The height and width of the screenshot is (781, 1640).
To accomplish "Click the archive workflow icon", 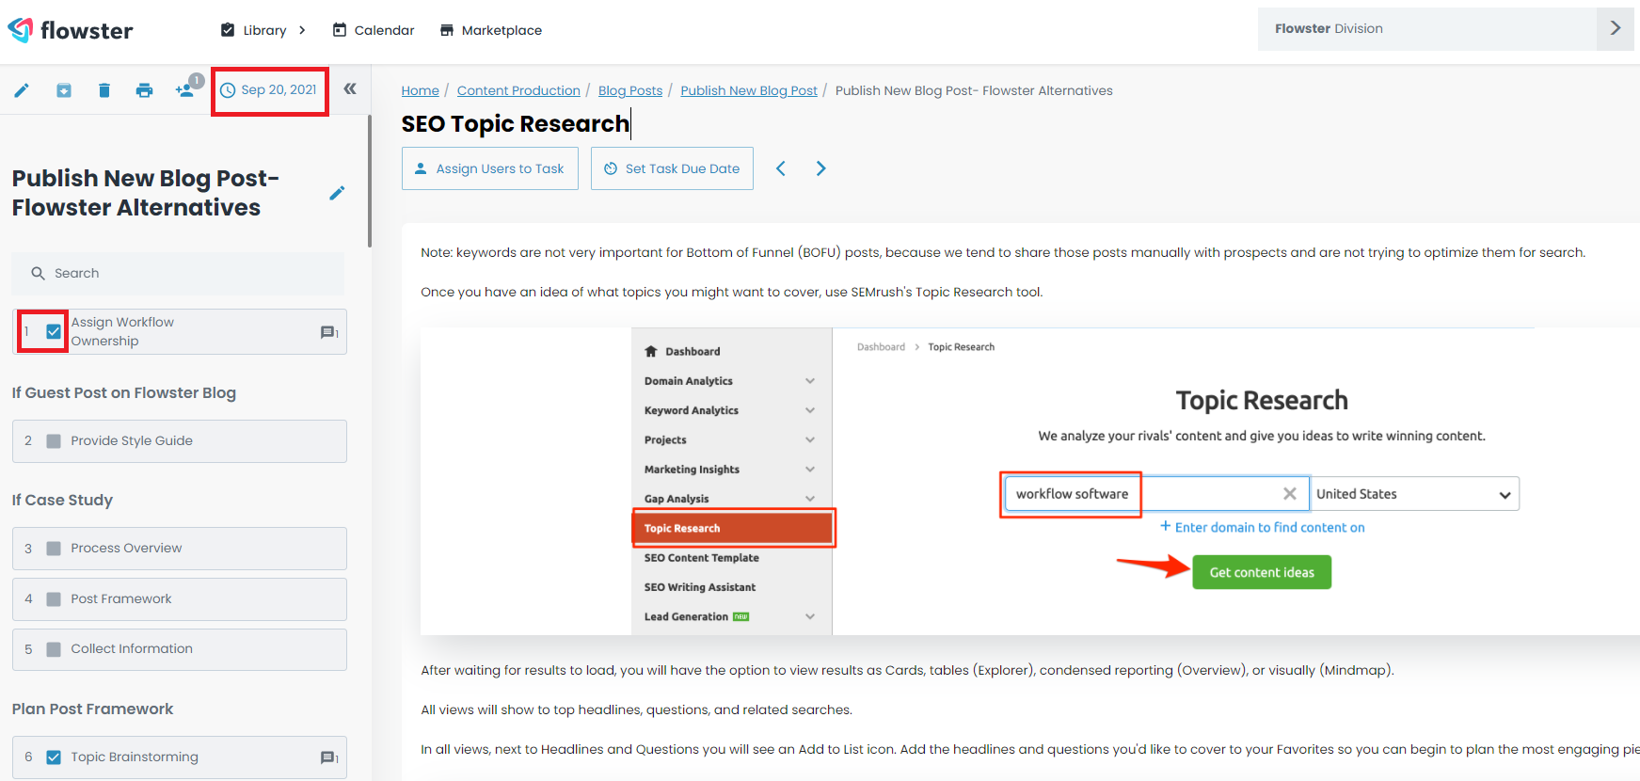I will point(63,90).
